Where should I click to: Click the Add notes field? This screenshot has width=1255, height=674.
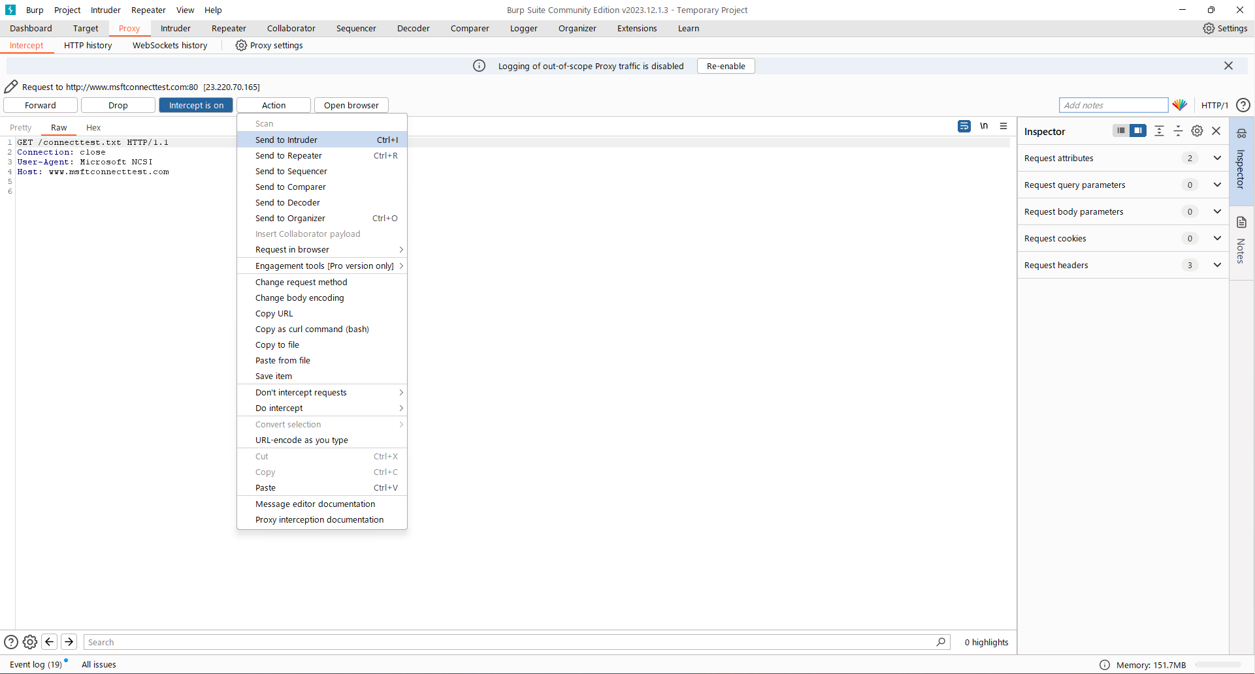click(1113, 105)
